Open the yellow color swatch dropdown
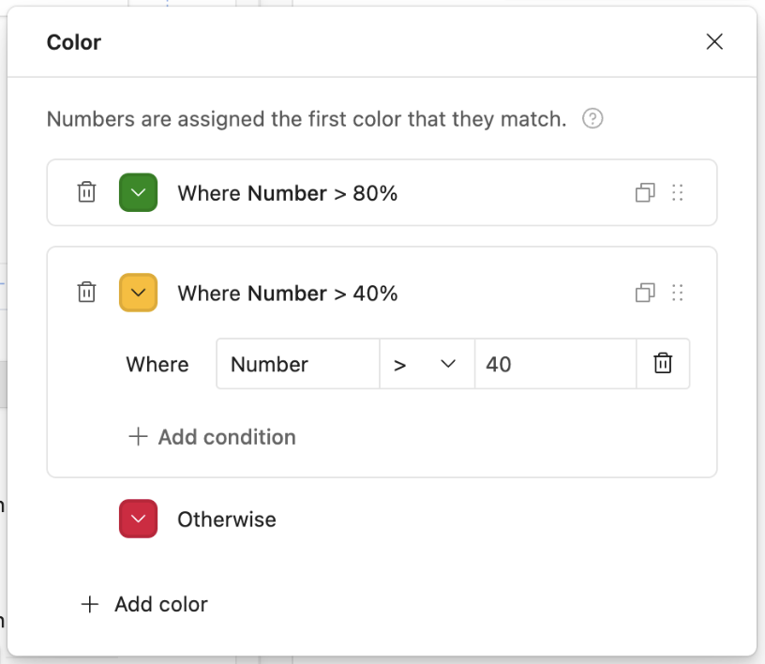The width and height of the screenshot is (765, 664). coord(138,293)
